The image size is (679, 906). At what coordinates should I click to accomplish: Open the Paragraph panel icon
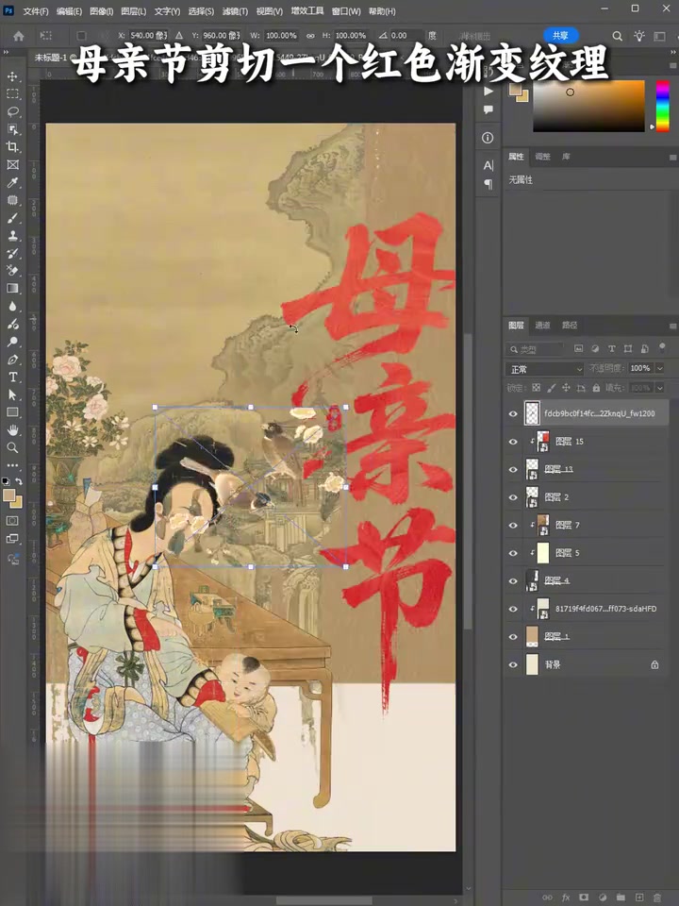tap(488, 184)
